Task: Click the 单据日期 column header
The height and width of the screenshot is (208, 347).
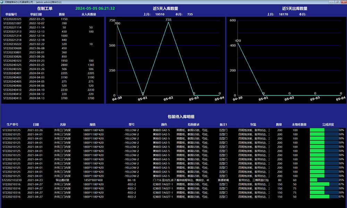Action: tap(35, 14)
